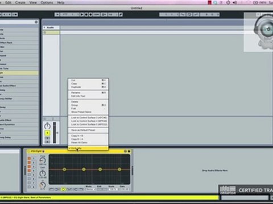Select Show Preset Name in the context menu
This screenshot has width=273, height=204.
coord(88,112)
